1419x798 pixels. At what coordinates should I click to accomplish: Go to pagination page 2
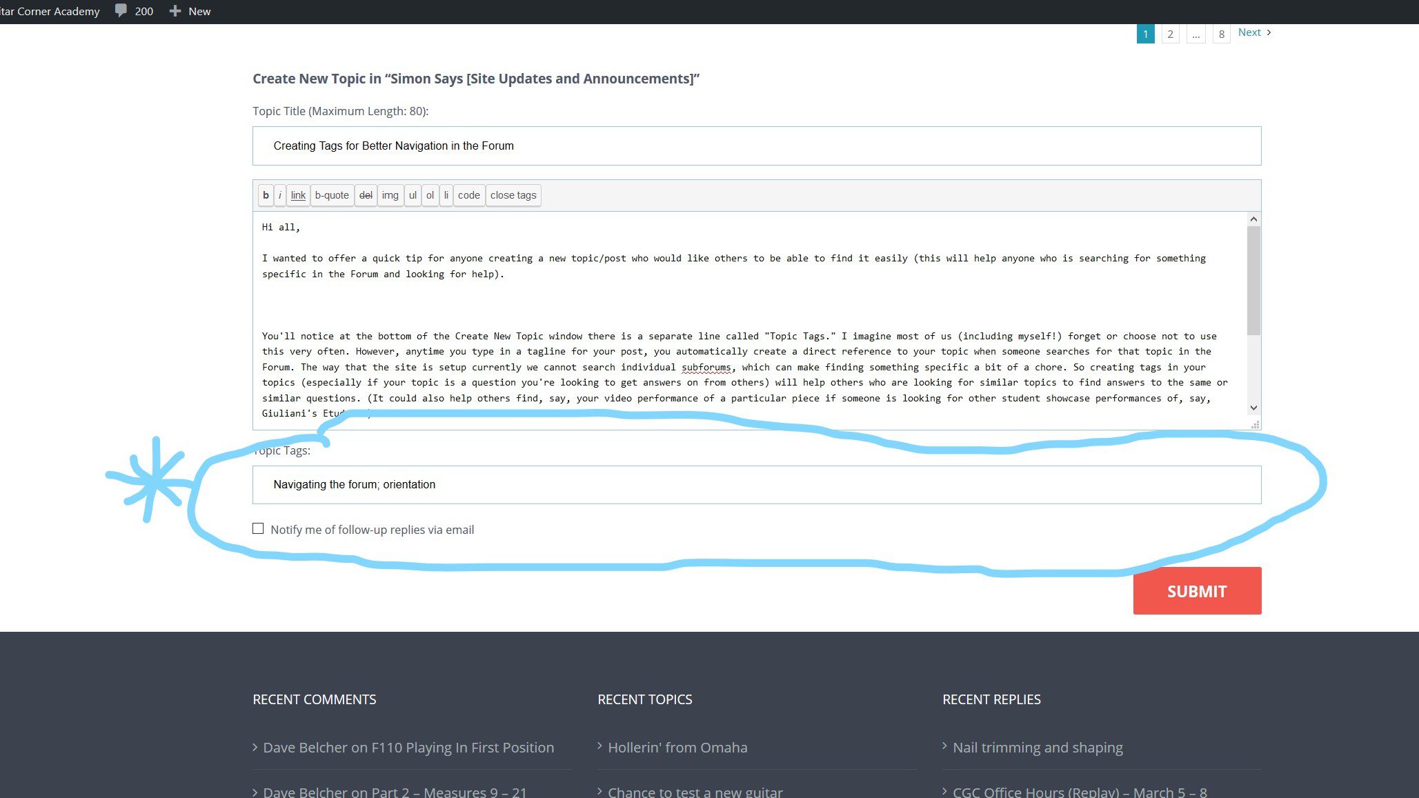point(1170,34)
